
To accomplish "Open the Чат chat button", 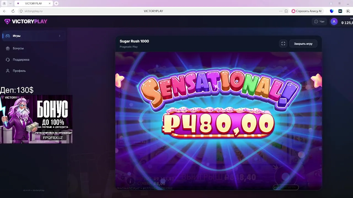I will (319, 21).
